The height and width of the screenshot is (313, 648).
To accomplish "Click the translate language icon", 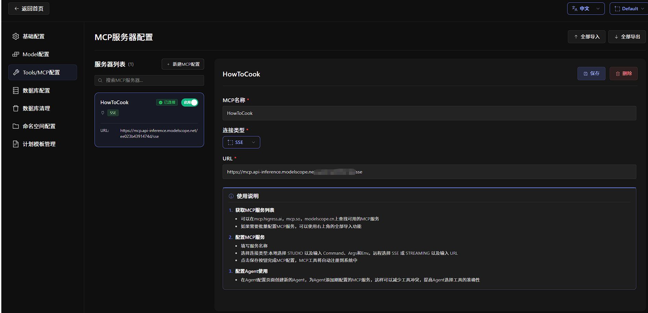I will coord(575,9).
